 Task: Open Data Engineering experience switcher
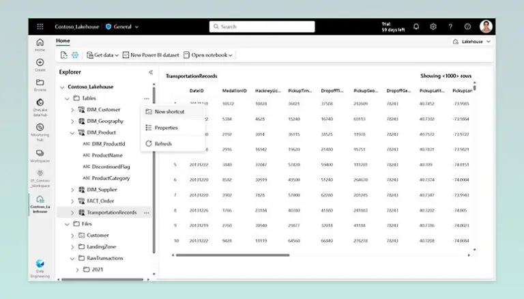[x=40, y=266]
